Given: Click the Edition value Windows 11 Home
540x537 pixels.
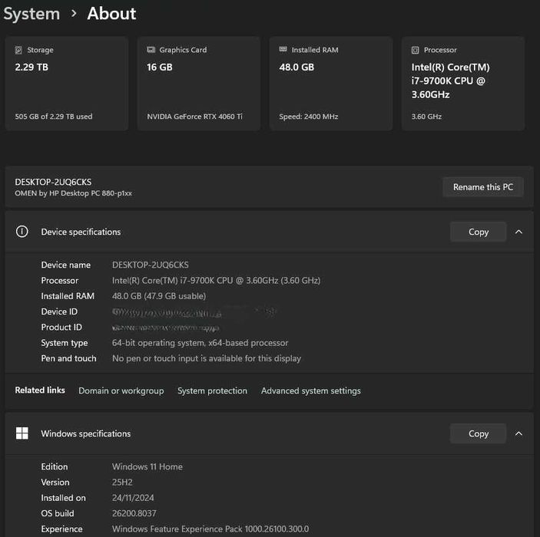Looking at the screenshot, I should click(x=147, y=467).
